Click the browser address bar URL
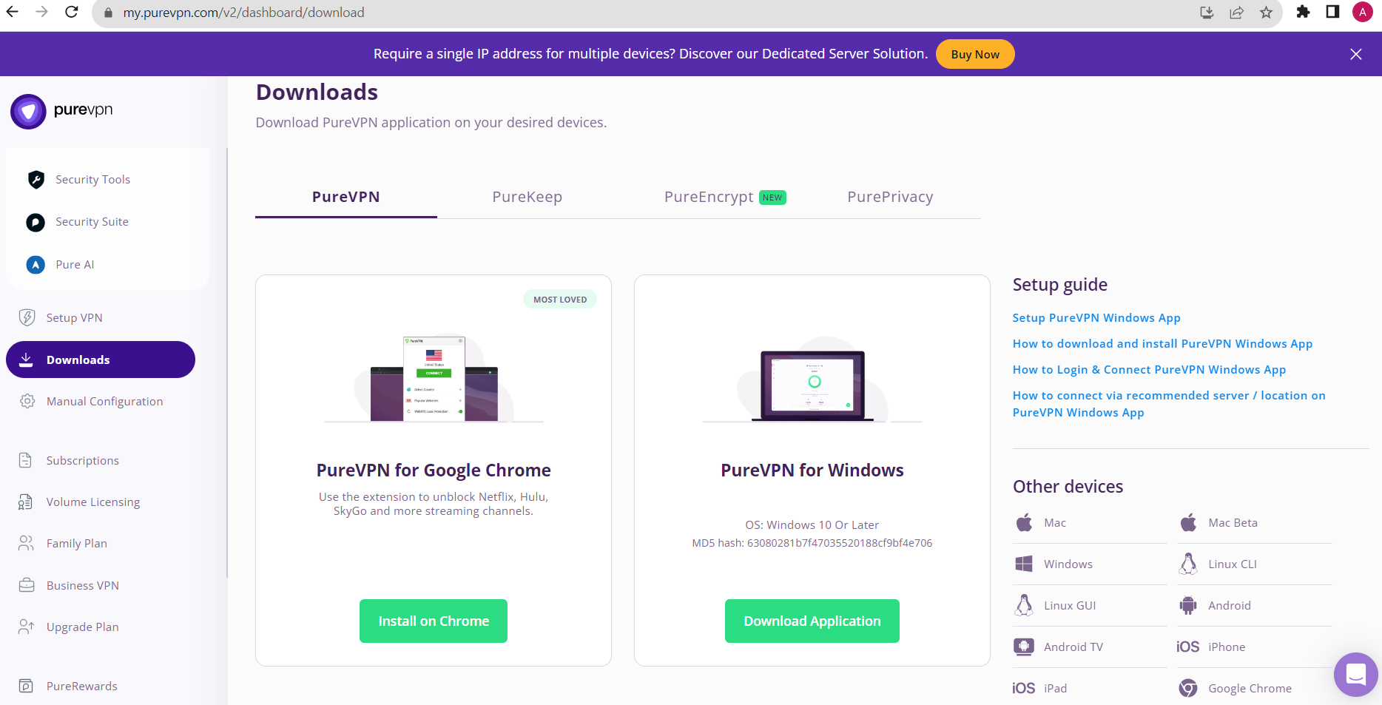This screenshot has width=1382, height=705. 243,13
